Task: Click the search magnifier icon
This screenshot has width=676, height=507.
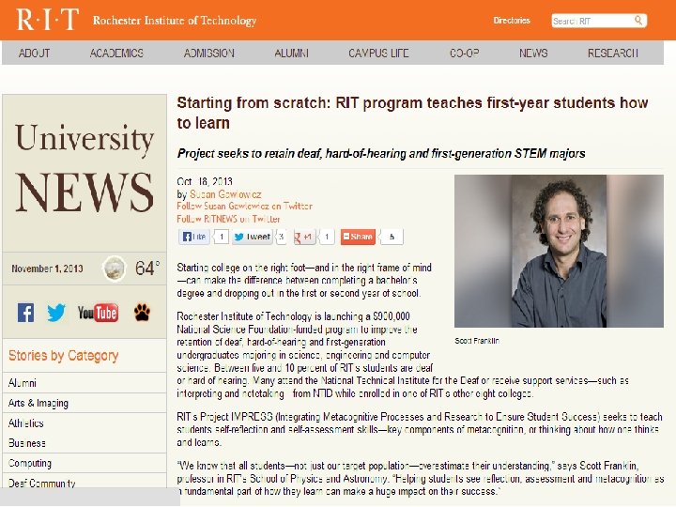Action: tap(638, 21)
